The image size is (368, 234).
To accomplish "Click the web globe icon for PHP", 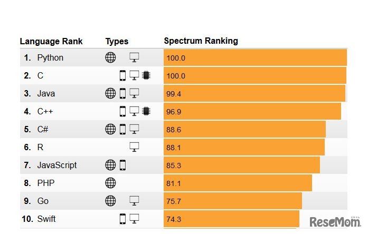I will coord(110,183).
